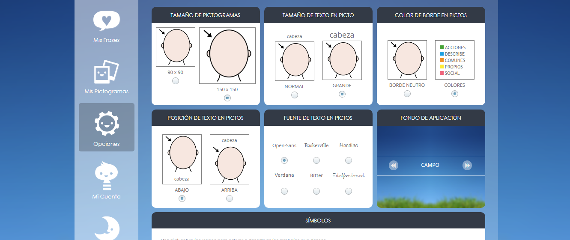Select the Baskerville font radio button
570x240 pixels.
(316, 160)
